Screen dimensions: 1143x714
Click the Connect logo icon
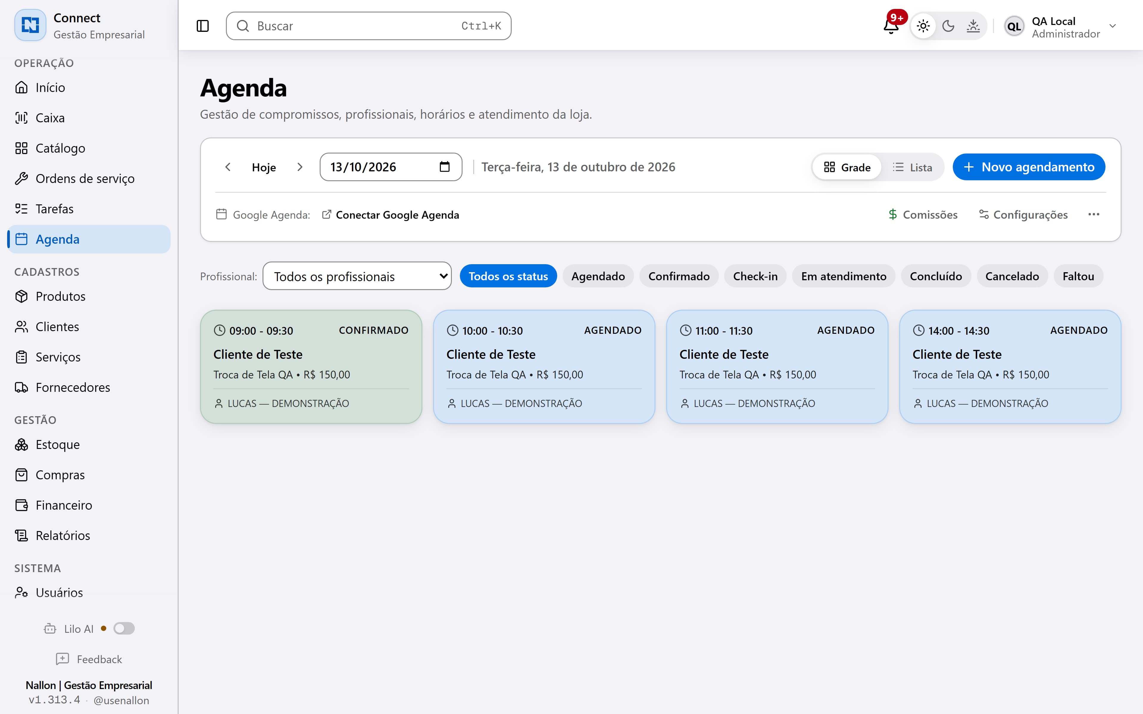30,25
